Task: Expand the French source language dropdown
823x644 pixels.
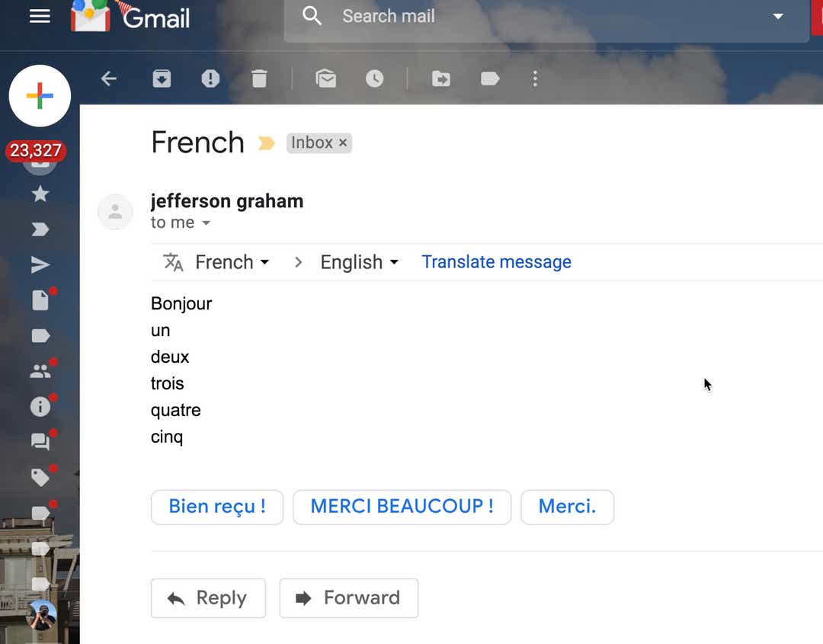Action: [232, 262]
